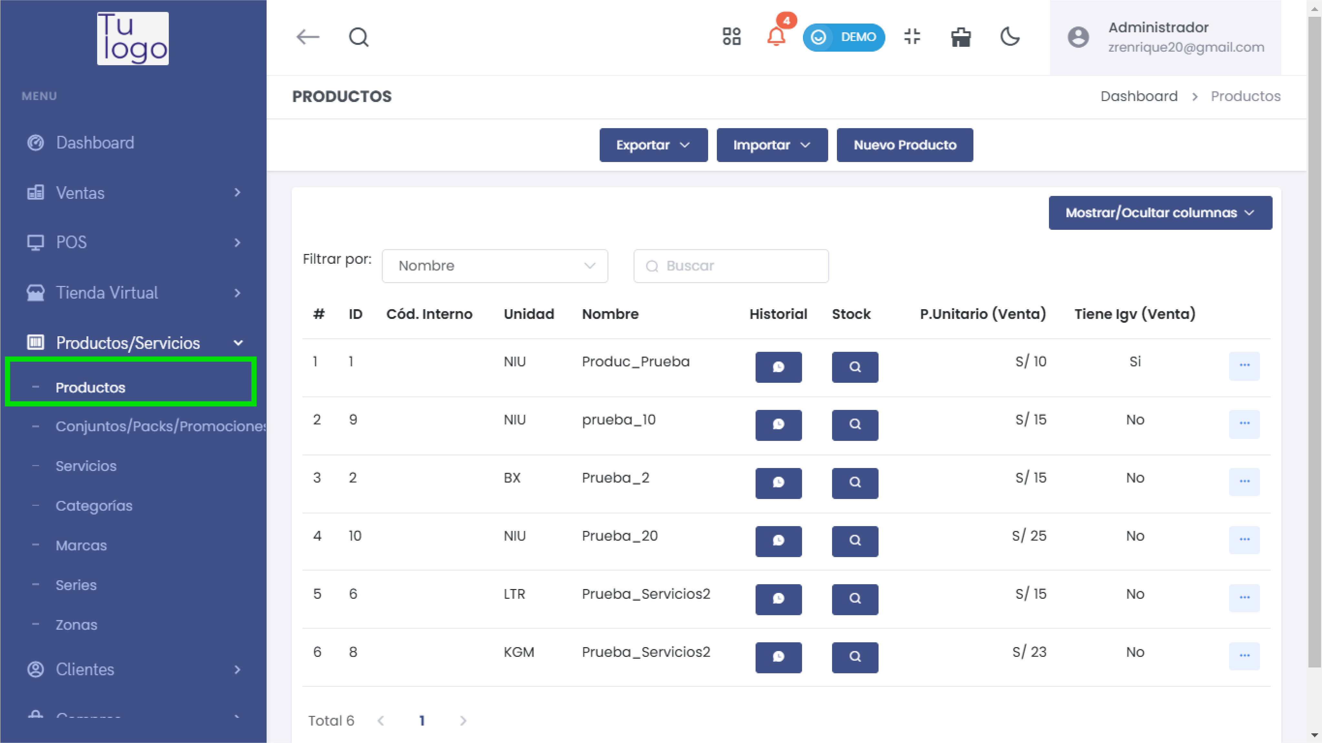
Task: Open the Nombre filter combo box
Action: (494, 266)
